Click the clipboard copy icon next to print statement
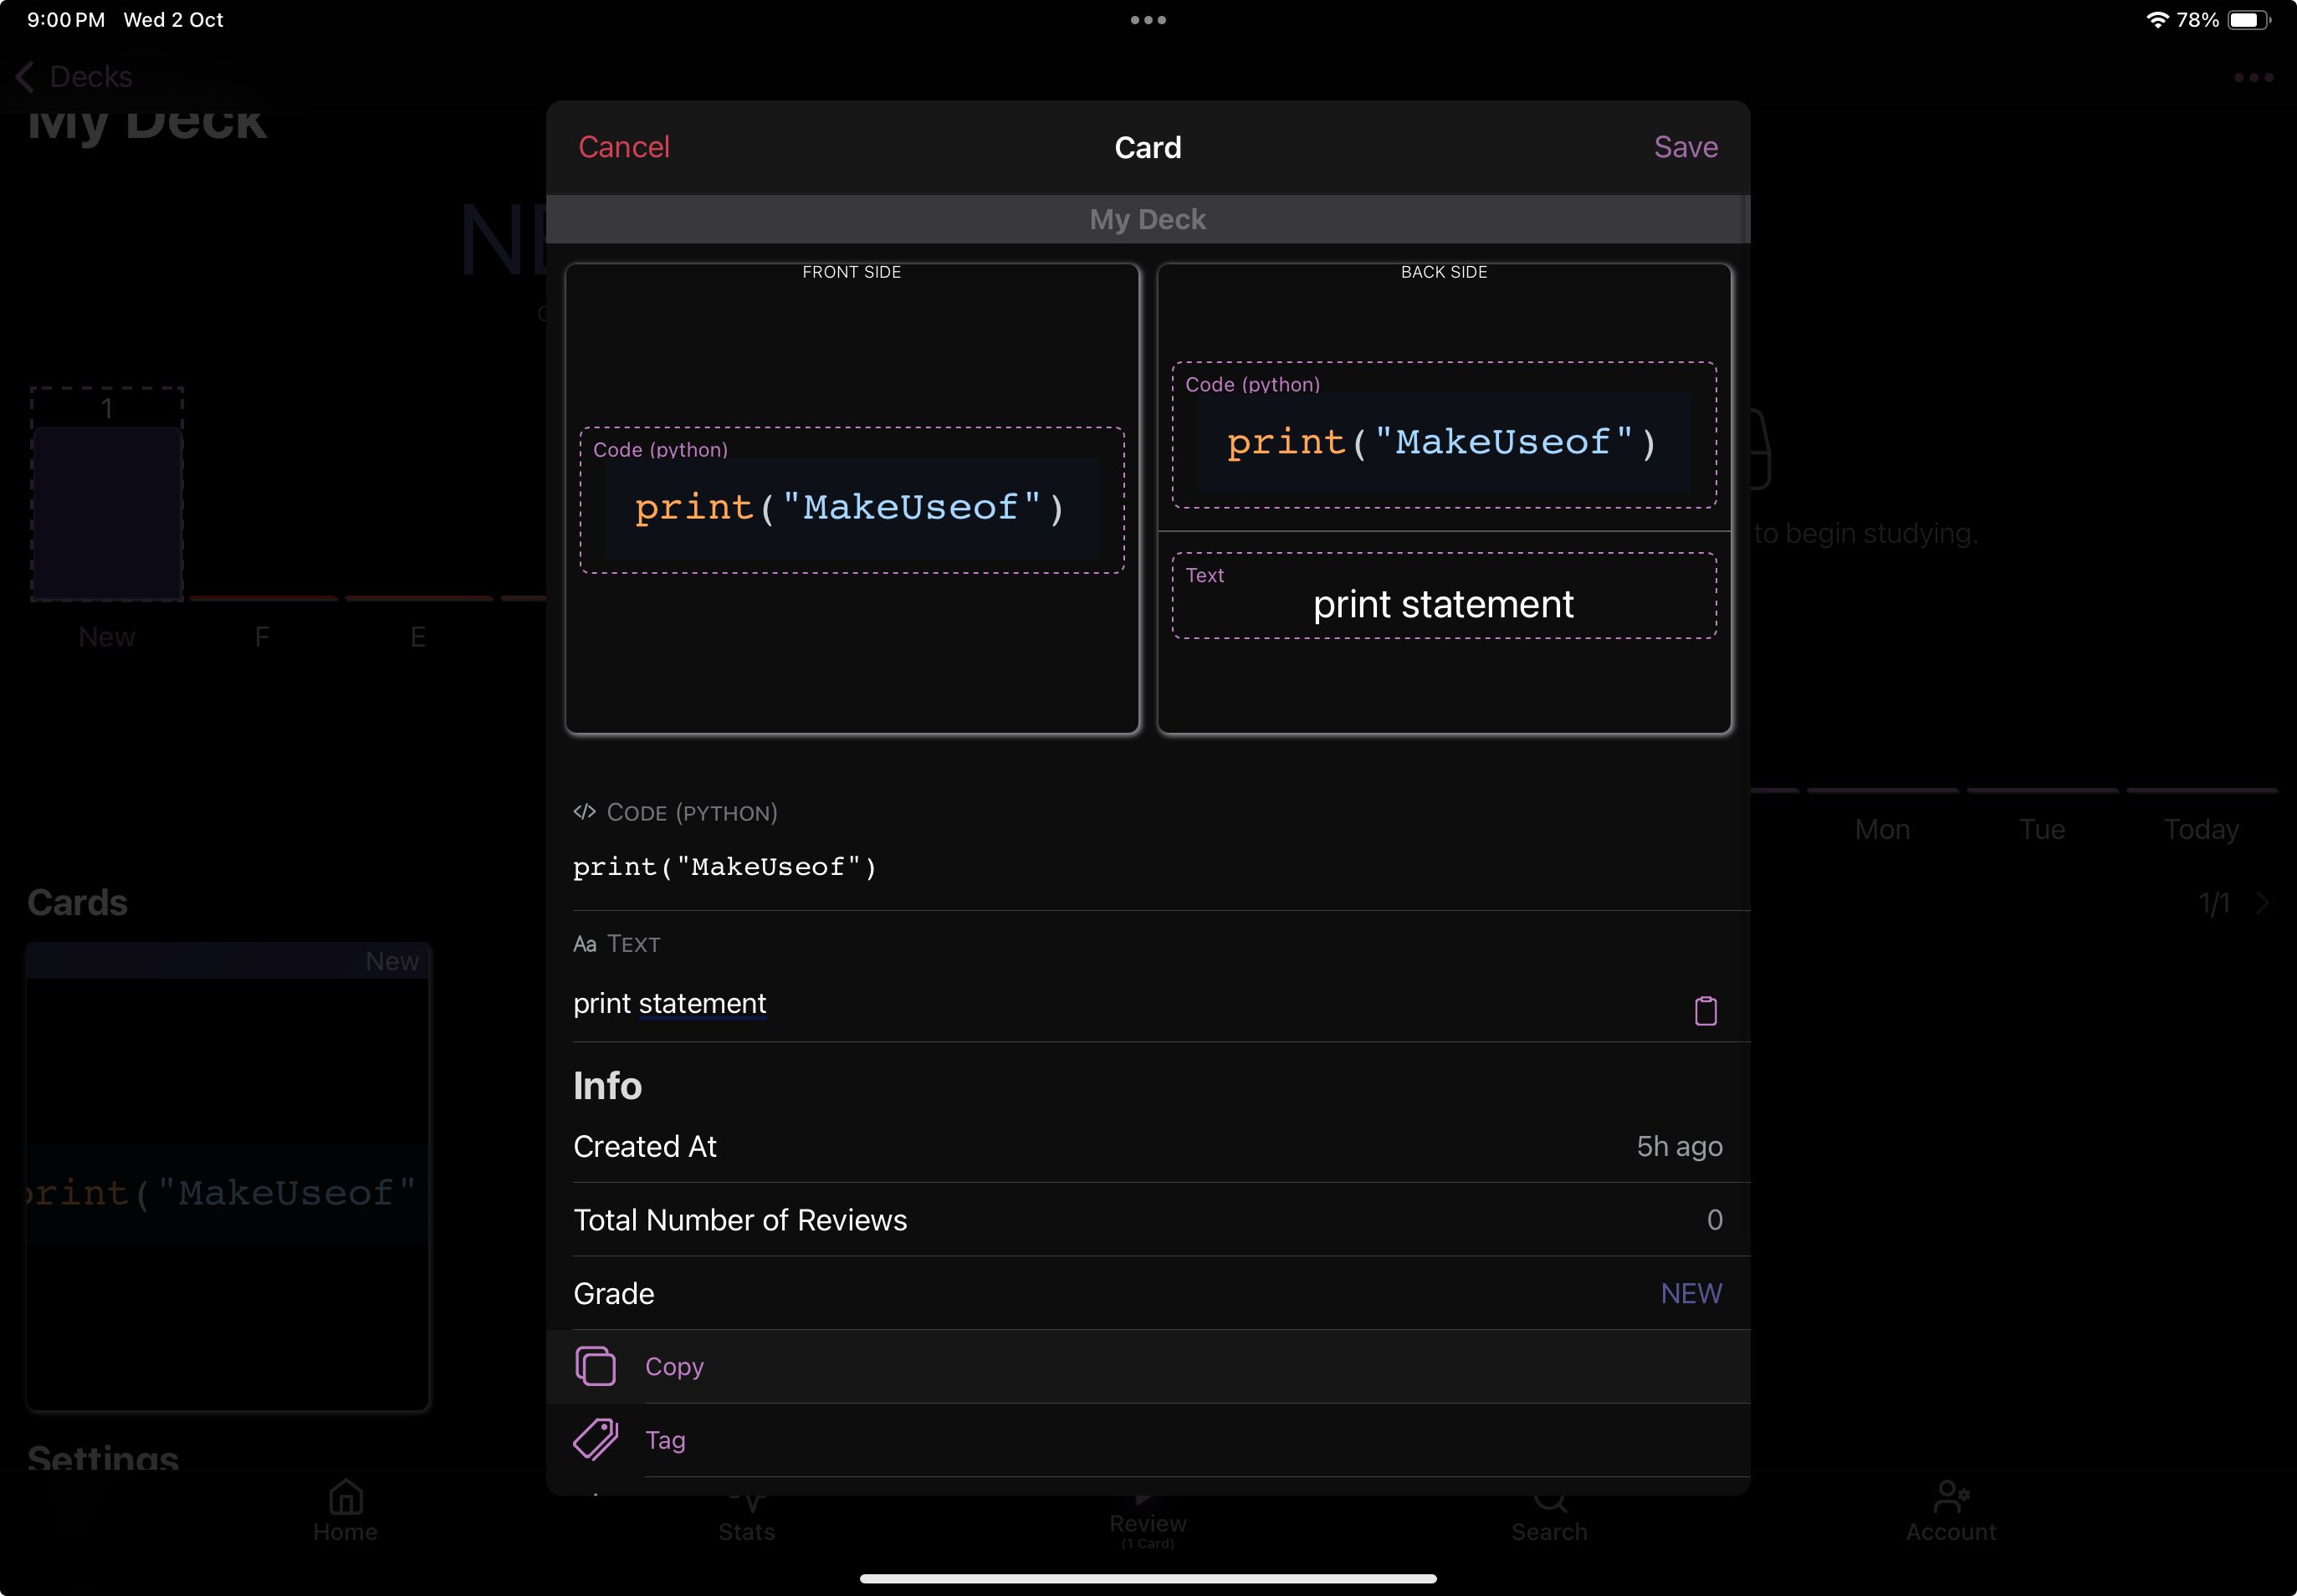This screenshot has width=2297, height=1596. pyautogui.click(x=1706, y=1010)
